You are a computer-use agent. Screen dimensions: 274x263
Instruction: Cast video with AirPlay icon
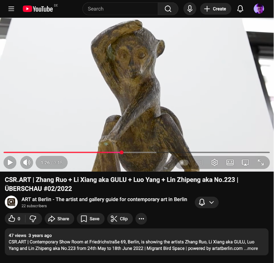pyautogui.click(x=245, y=162)
